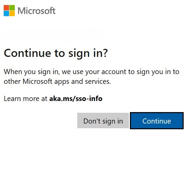Click the "Continue to sign in?" heading
Image resolution: width=187 pixels, height=171 pixels.
(x=56, y=53)
